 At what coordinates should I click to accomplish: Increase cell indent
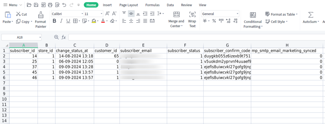(152, 14)
